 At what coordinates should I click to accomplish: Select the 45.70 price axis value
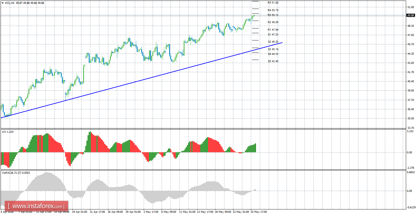tap(410, 44)
